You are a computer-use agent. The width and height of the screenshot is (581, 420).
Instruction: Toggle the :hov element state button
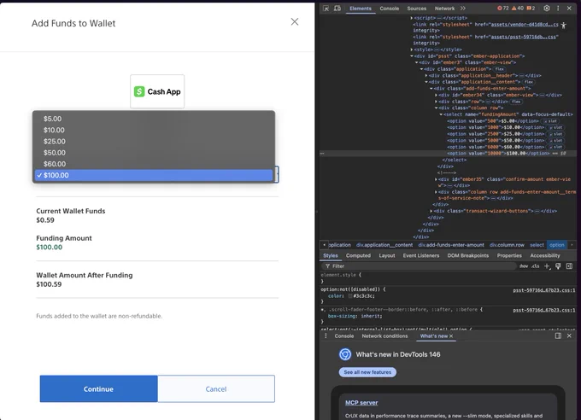[524, 266]
